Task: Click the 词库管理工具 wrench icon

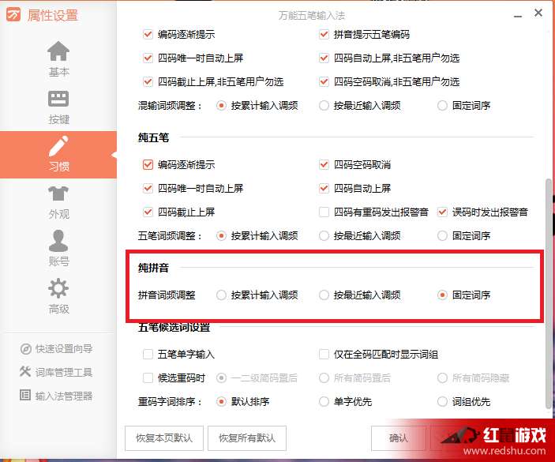Action: pos(25,371)
